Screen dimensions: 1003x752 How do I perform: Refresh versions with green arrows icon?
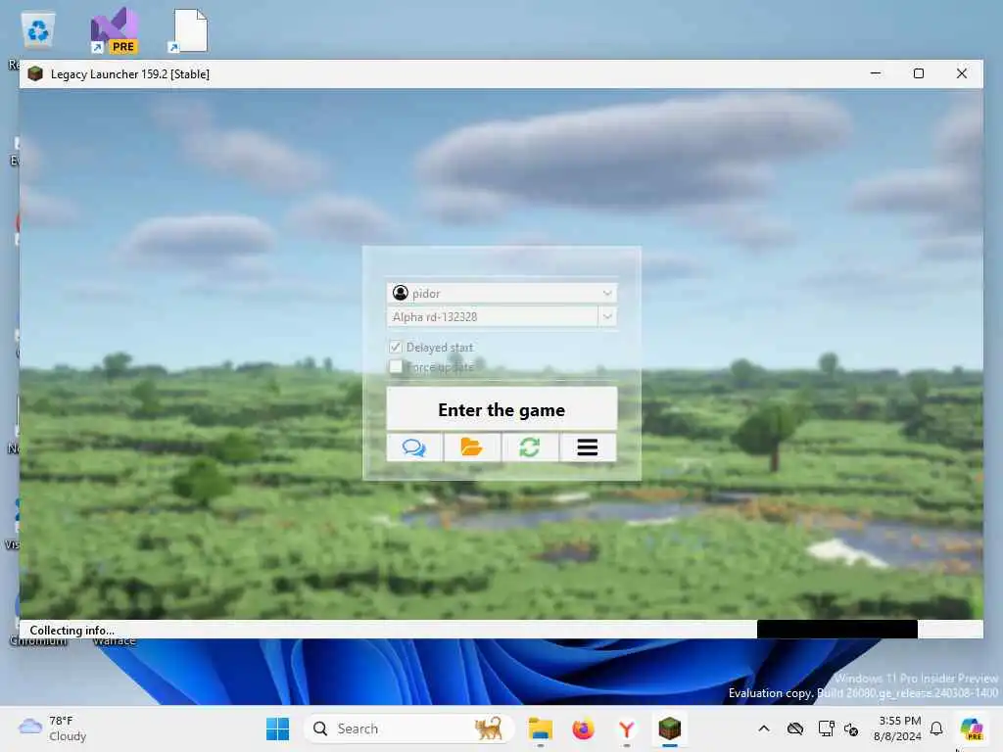[530, 446]
